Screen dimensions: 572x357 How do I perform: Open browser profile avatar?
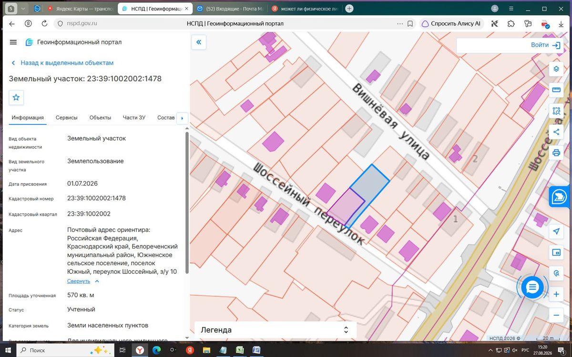[x=495, y=9]
